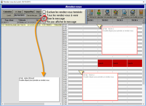Image resolution: width=146 pixels, height=106 pixels.
Task: Tick Afficher le calendrier à la première saisie
Action: [x=88, y=17]
